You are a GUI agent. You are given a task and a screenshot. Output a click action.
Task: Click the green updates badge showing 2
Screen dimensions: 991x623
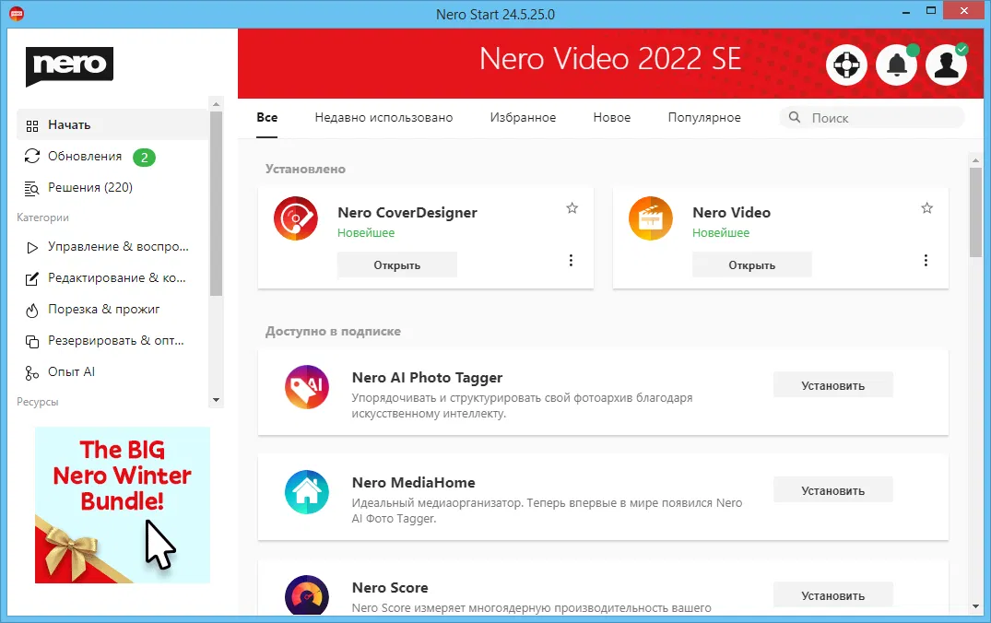click(x=144, y=158)
